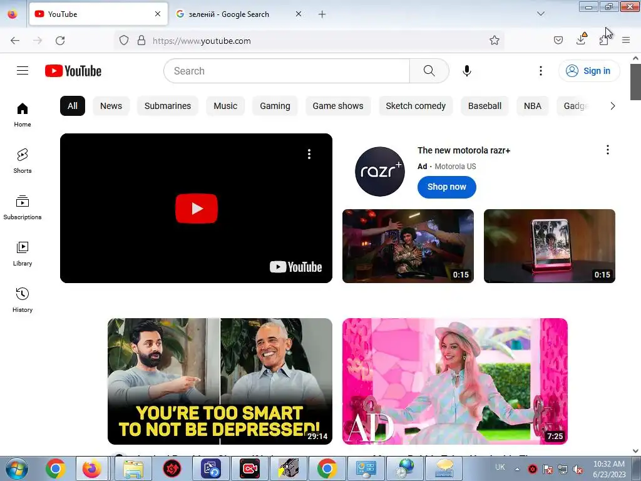Switch to the зеленій Google Search tab
Screen dimensions: 641x481
click(x=238, y=14)
